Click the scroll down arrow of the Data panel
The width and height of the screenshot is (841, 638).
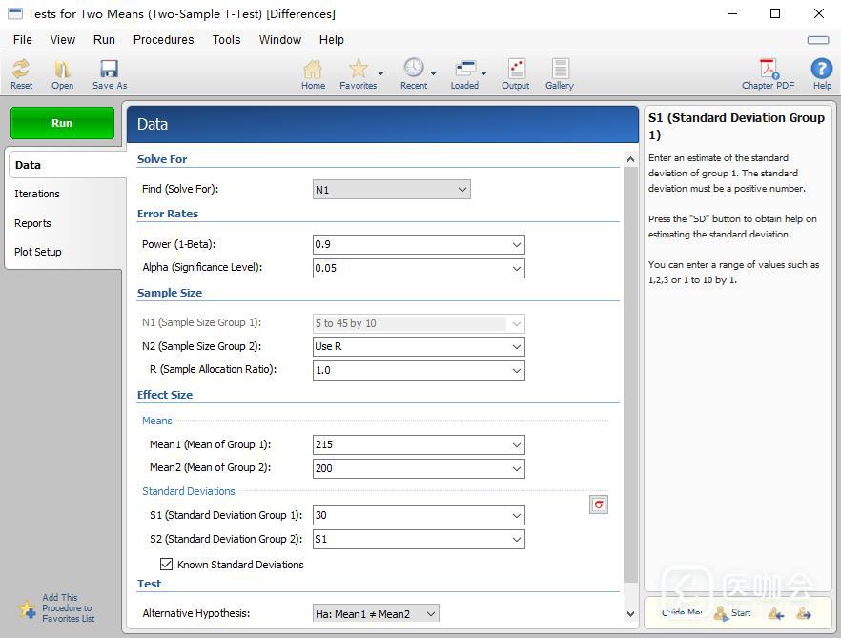click(x=630, y=614)
